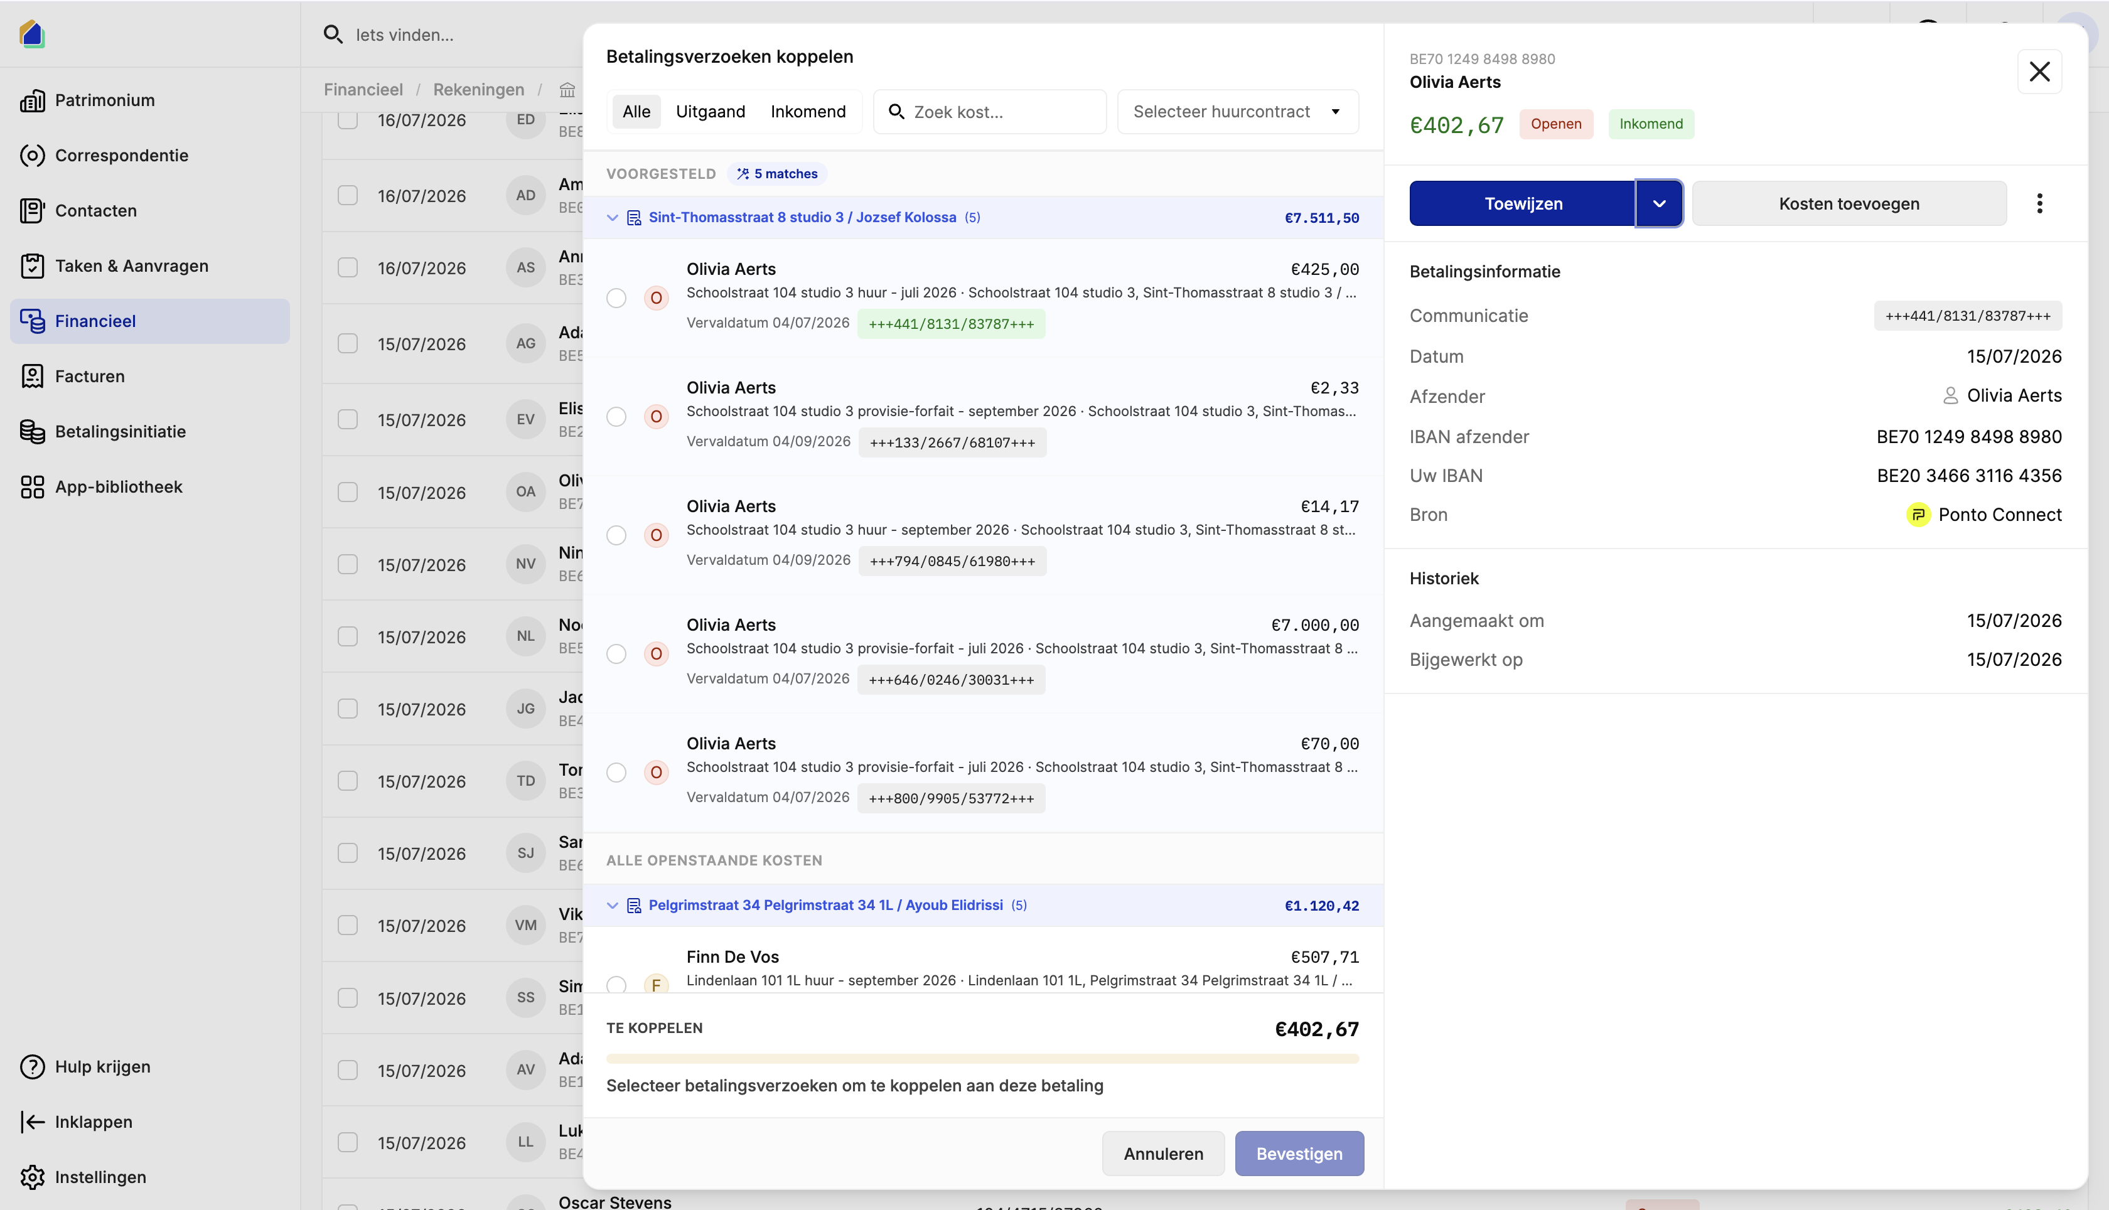Click the Financieel sidebar icon
The width and height of the screenshot is (2109, 1210).
33,321
